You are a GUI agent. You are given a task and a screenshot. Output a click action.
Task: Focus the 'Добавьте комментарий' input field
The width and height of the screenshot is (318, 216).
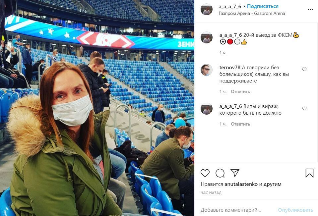pyautogui.click(x=236, y=210)
